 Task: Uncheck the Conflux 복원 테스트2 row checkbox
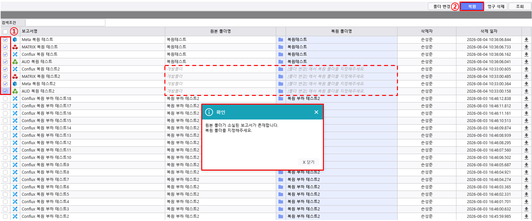coord(5,69)
